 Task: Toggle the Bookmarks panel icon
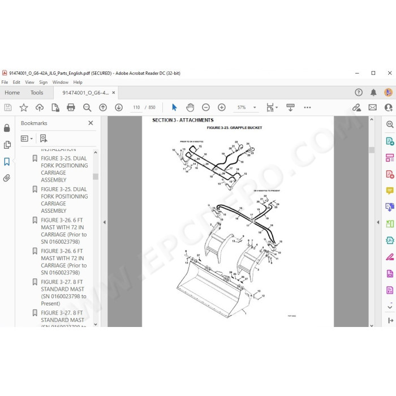pyautogui.click(x=7, y=162)
